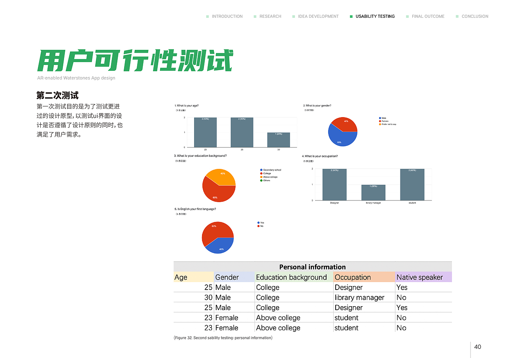The width and height of the screenshot is (506, 358).
Task: Click the '5. Is English your first language?' title
Action: pyautogui.click(x=195, y=209)
